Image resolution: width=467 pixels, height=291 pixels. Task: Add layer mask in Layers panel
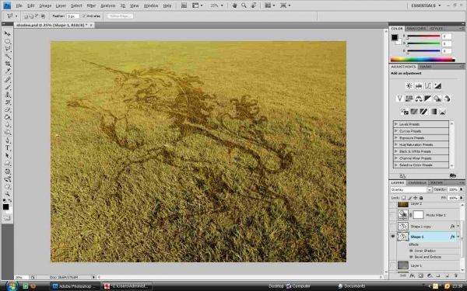420,275
